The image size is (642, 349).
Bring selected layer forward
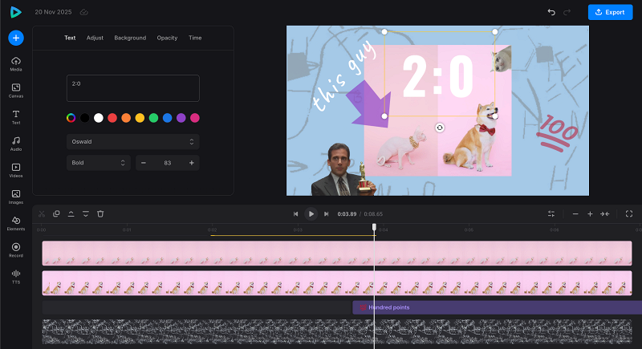click(71, 214)
